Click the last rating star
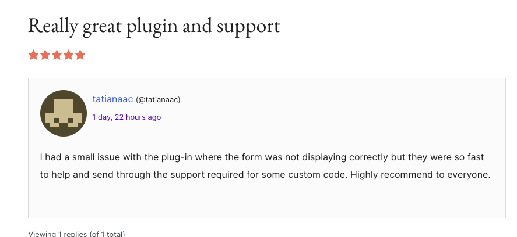The image size is (517, 237). [x=80, y=55]
